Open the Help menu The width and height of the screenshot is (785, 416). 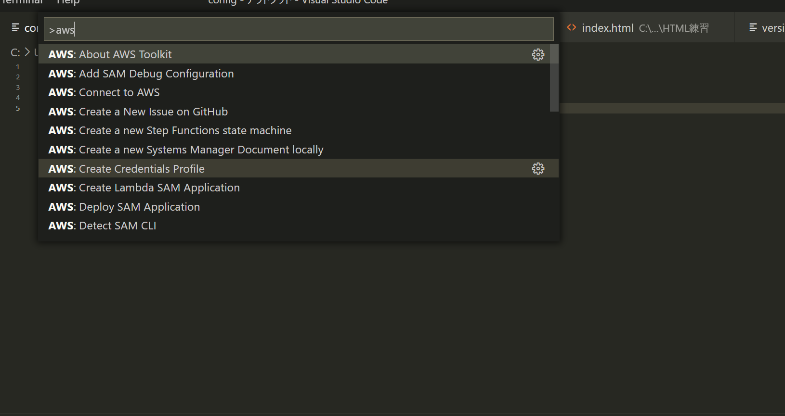[68, 2]
